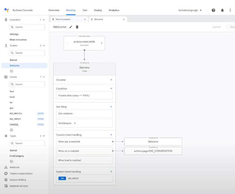Close the Welcome tab
The height and width of the screenshot is (194, 235).
(124, 19)
